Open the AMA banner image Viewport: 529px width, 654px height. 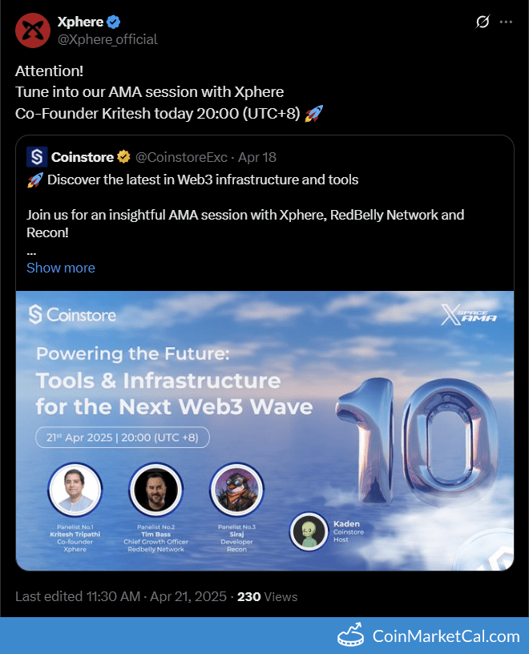264,430
